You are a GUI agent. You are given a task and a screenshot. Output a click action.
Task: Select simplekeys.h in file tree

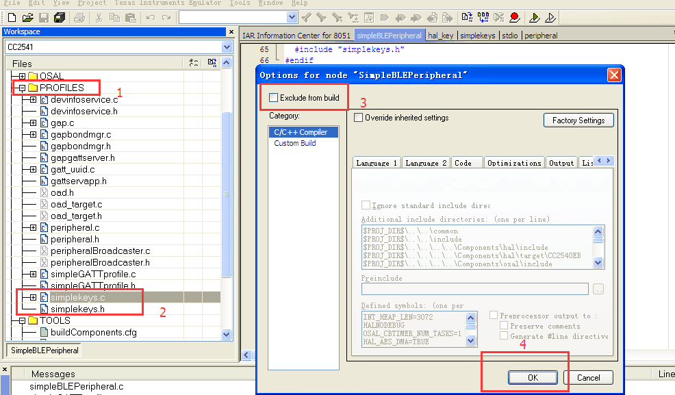(x=77, y=309)
